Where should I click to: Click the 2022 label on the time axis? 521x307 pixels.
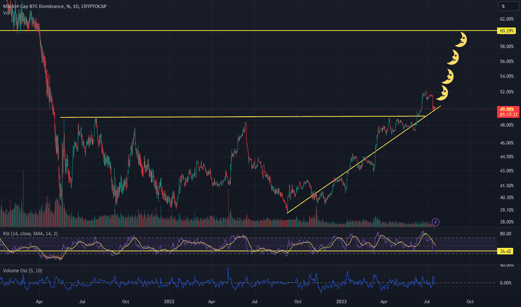169,301
